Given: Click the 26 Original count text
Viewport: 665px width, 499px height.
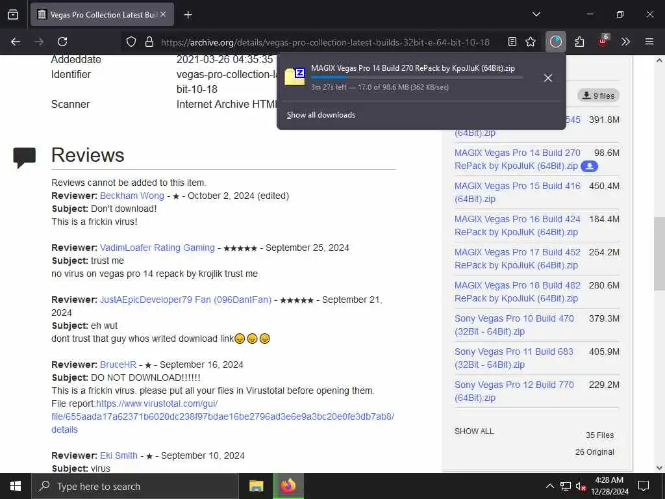Looking at the screenshot, I should coord(595,452).
